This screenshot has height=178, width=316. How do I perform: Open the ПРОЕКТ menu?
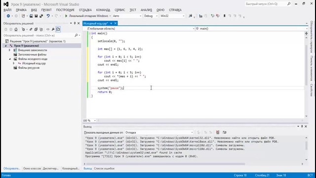pos(46,10)
